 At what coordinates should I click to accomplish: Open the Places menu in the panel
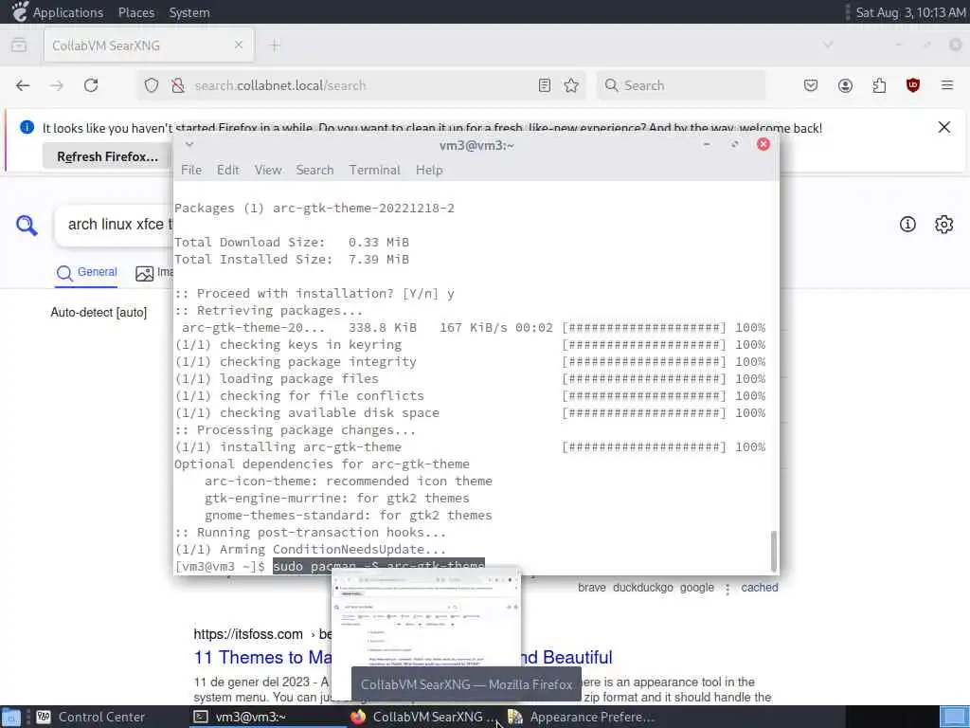136,12
